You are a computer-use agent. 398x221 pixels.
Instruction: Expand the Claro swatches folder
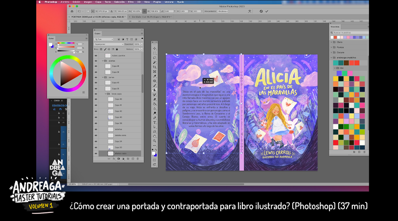tap(332, 42)
